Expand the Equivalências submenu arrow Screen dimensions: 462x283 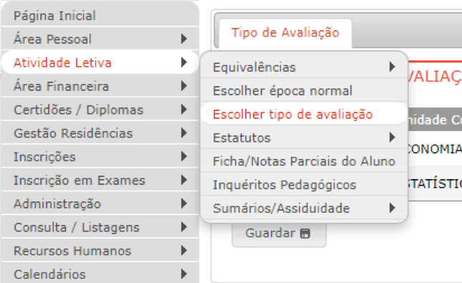(392, 67)
